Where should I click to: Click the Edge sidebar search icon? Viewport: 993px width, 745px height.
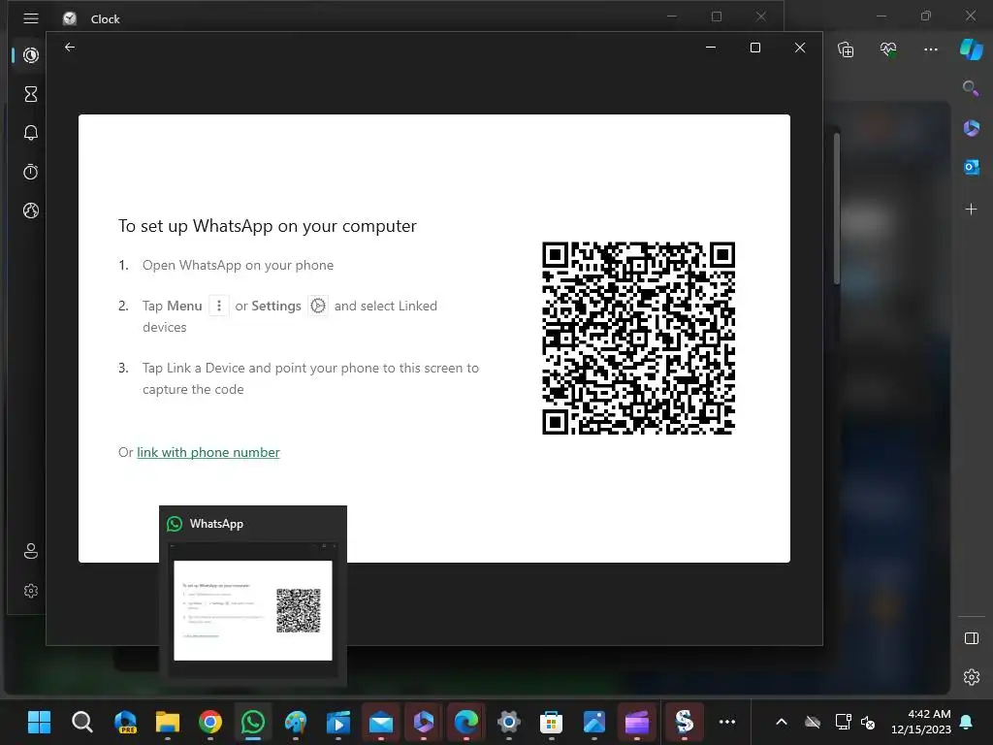[x=970, y=88]
